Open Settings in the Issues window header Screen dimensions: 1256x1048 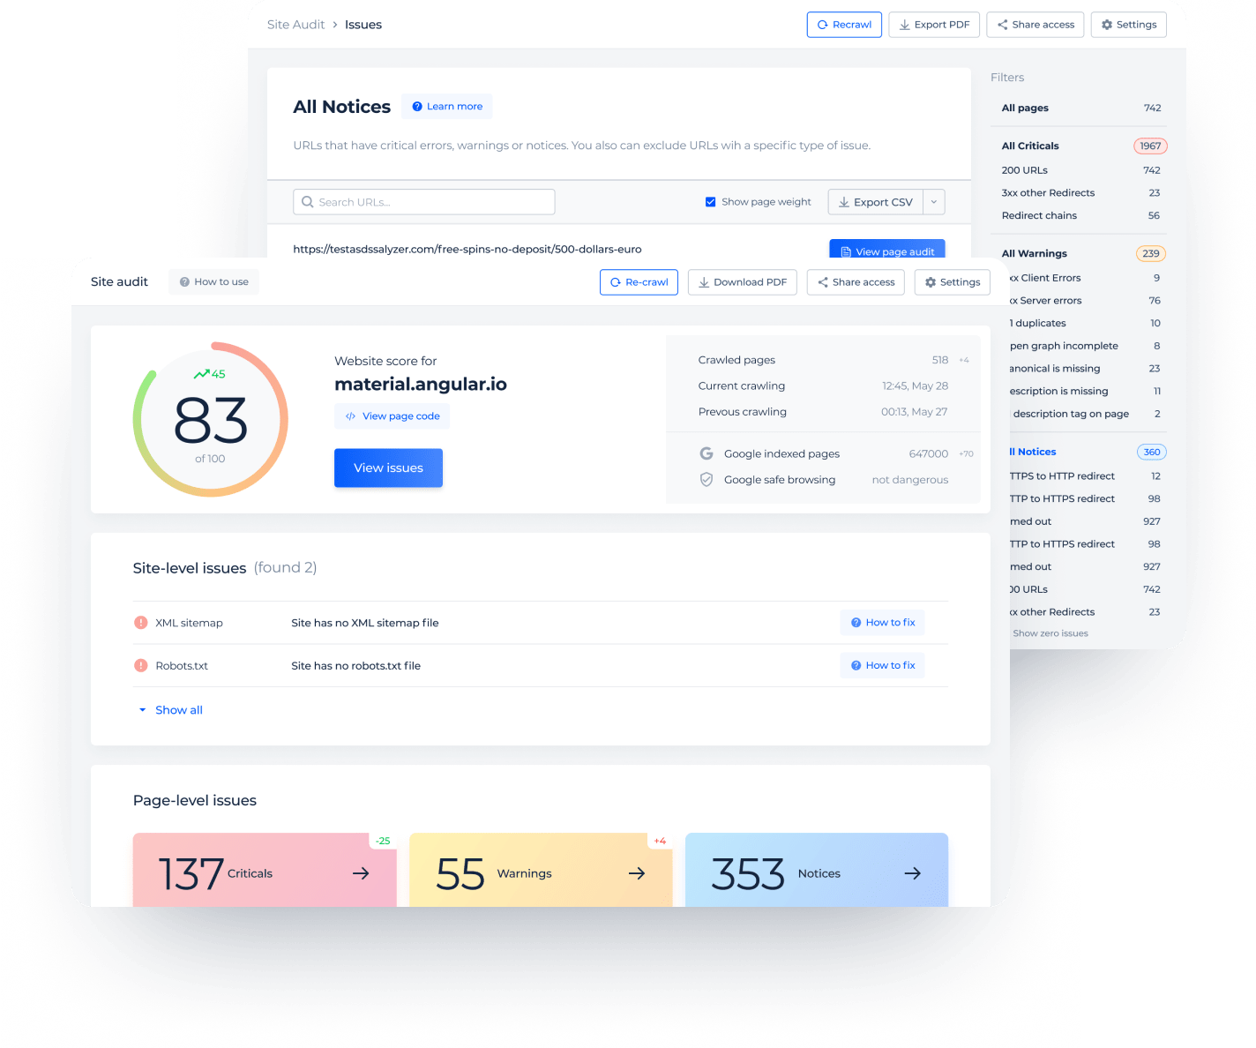coord(1128,25)
